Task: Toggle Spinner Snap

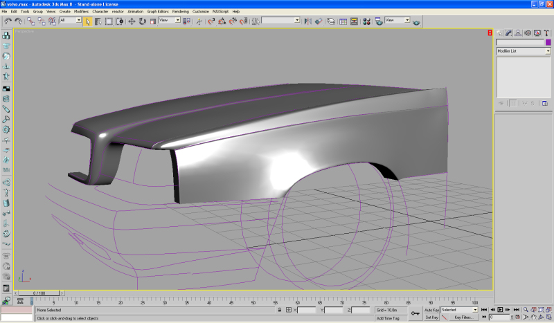Action: [244, 21]
